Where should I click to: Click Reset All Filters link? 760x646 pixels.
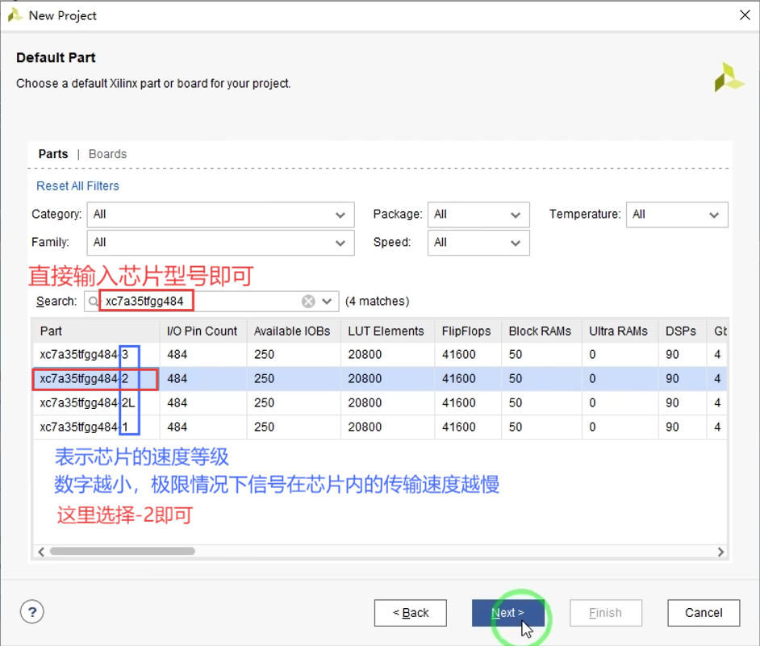coord(77,186)
